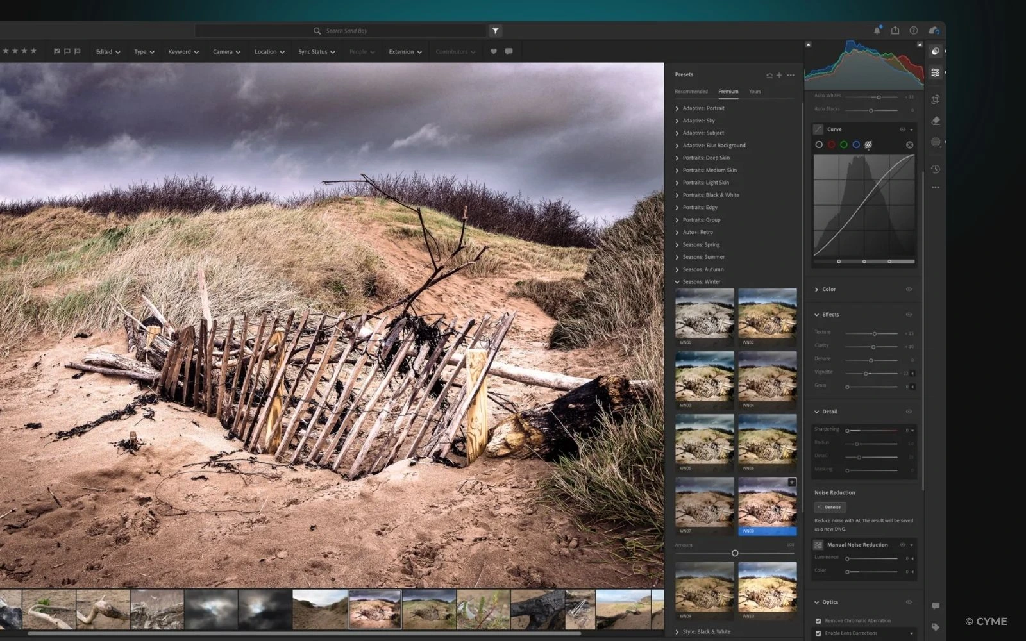Select the red curve channel
The height and width of the screenshot is (641, 1026).
pyautogui.click(x=831, y=145)
